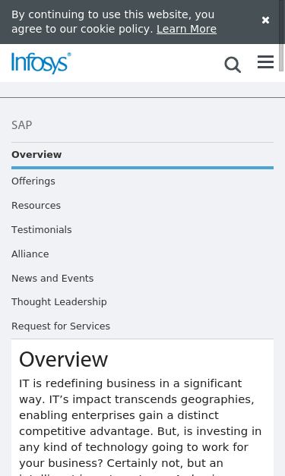Open the hamburger navigation menu
Image resolution: width=285 pixels, height=476 pixels.
(x=265, y=62)
